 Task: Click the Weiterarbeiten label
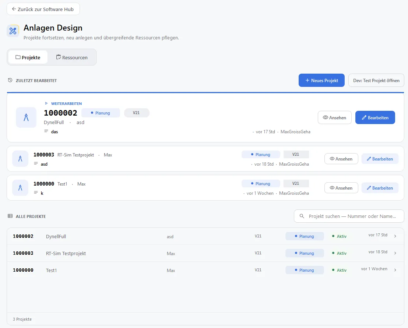click(66, 103)
